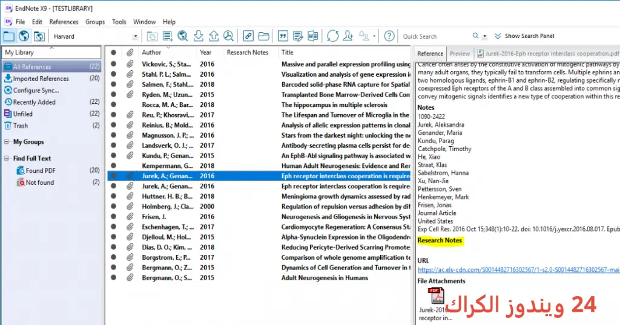Click the Sync Library icon
The height and width of the screenshot is (325, 620).
coord(333,36)
